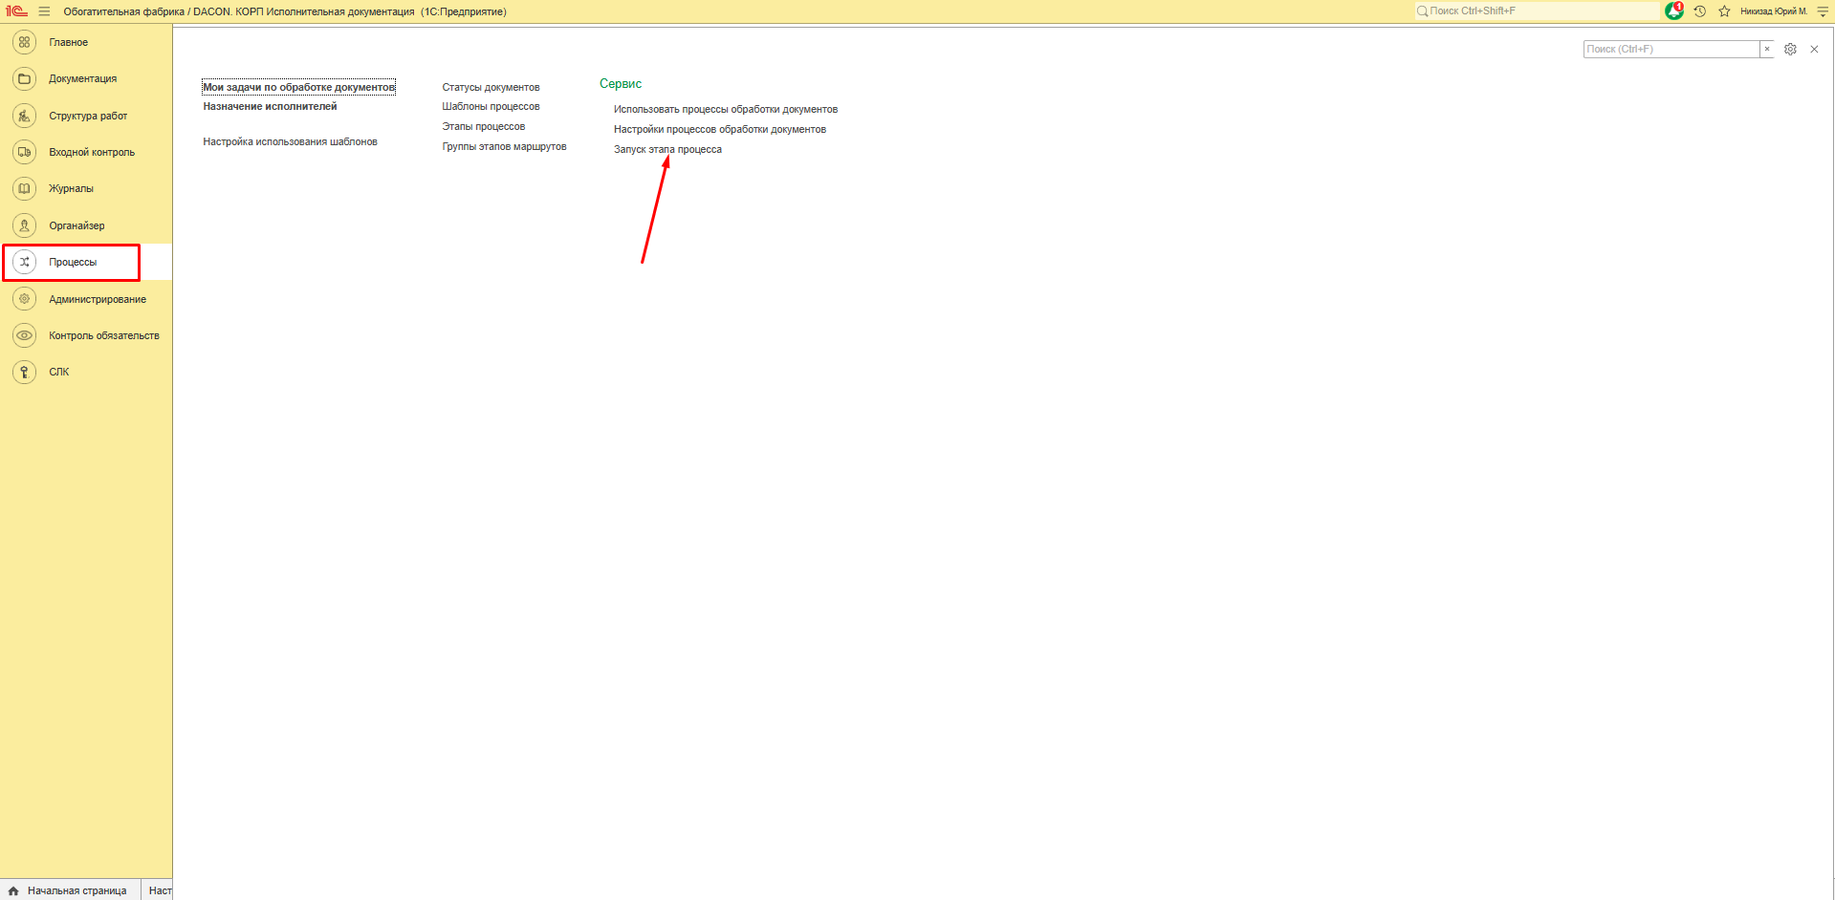The image size is (1835, 900).
Task: Click the settings gear icon
Action: coord(1790,49)
